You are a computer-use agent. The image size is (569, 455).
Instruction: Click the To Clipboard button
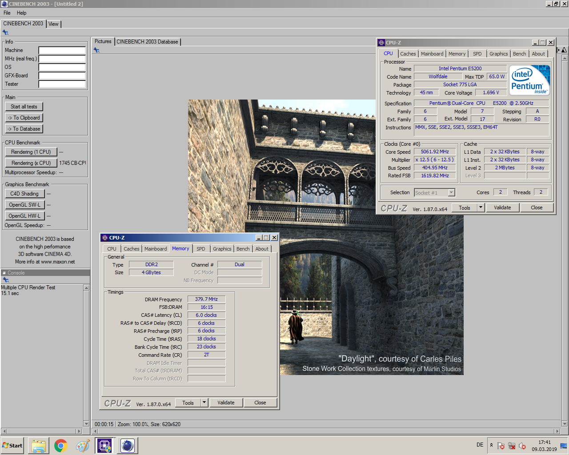tap(24, 118)
